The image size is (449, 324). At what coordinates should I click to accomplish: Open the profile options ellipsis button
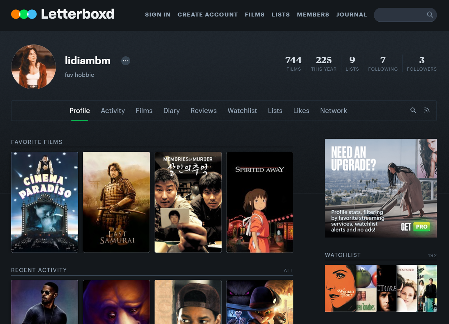(x=126, y=61)
